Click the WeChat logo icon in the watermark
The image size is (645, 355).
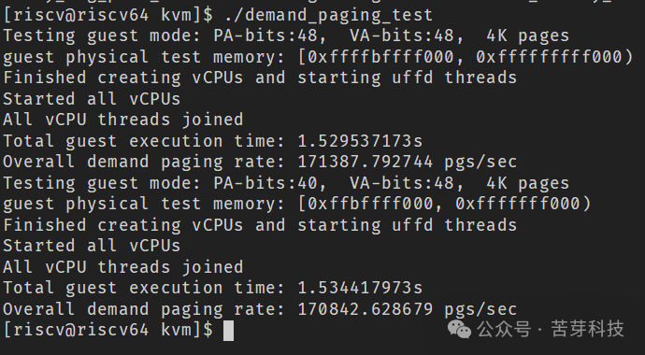pos(459,330)
